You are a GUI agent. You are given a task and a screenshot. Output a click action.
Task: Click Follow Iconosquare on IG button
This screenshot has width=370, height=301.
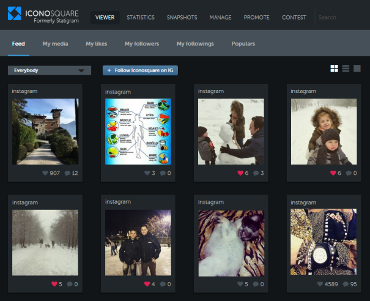click(x=140, y=70)
